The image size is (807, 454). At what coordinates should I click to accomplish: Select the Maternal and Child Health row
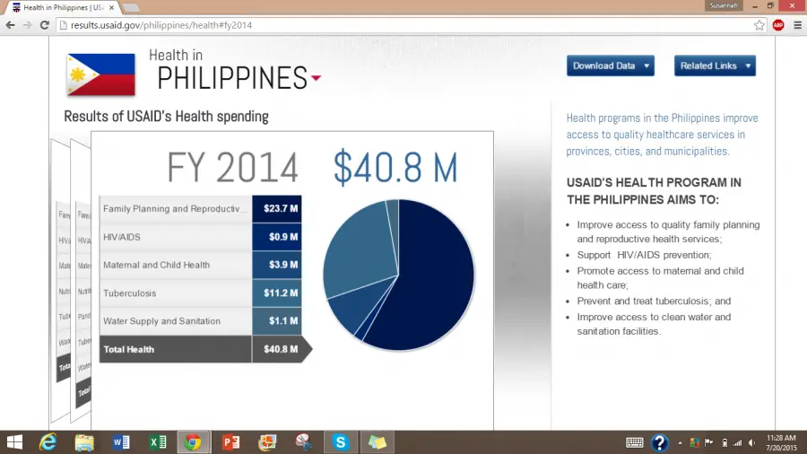point(200,265)
